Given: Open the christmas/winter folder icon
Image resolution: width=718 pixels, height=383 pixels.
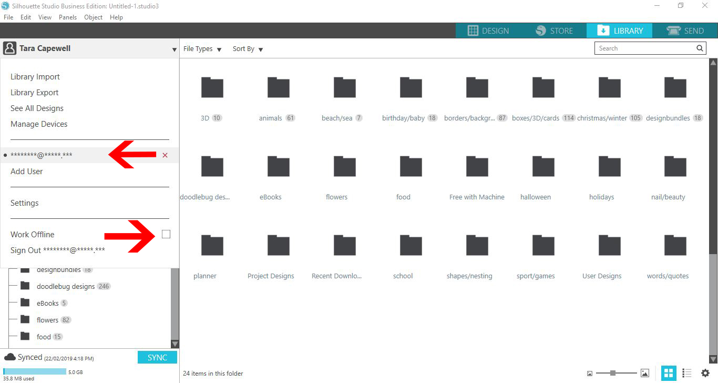Looking at the screenshot, I should (610, 87).
